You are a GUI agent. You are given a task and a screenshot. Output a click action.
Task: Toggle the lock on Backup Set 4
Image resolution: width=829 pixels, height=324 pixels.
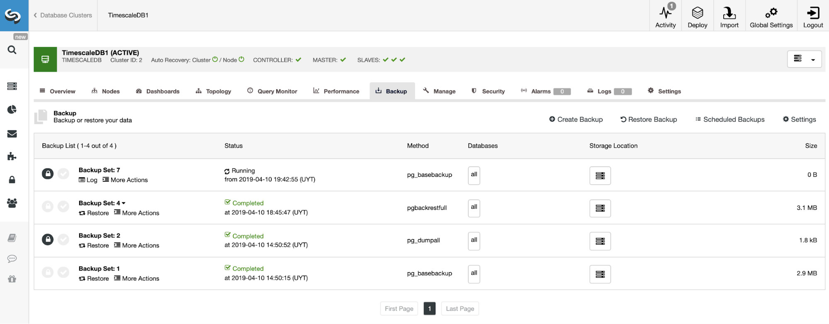point(48,206)
